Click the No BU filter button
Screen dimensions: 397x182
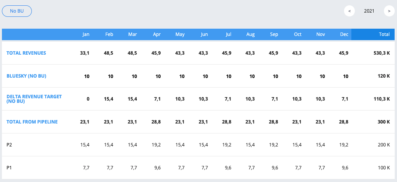17,11
